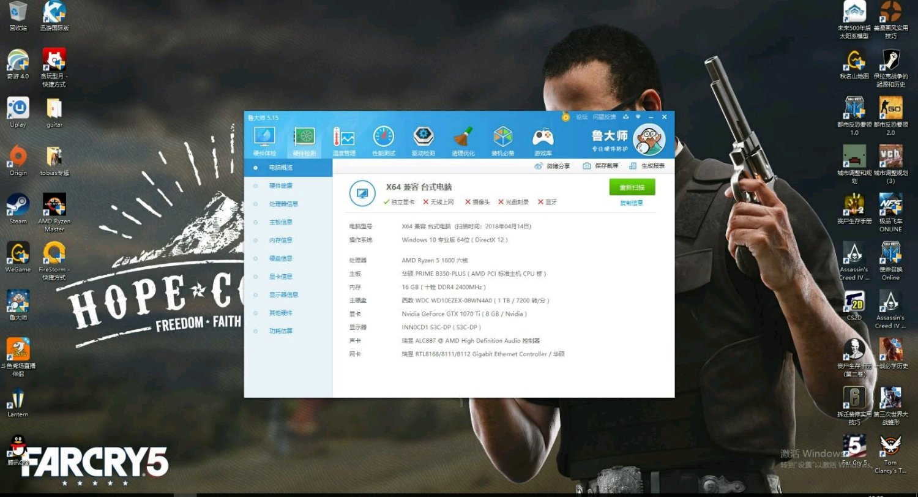The height and width of the screenshot is (497, 918).
Task: Click the 复制信息 copy info link
Action: 632,203
